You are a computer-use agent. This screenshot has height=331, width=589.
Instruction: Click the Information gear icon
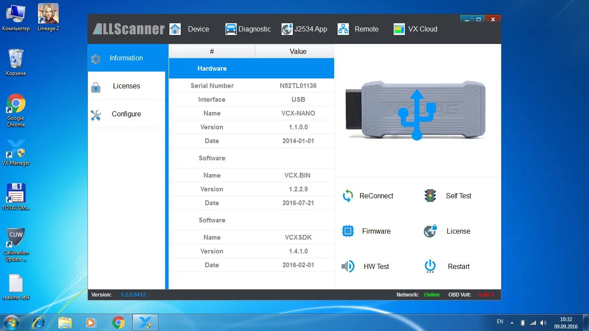96,59
